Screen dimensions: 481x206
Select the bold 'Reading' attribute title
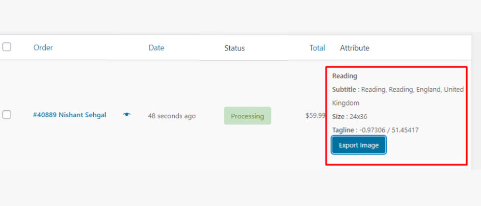tap(345, 76)
